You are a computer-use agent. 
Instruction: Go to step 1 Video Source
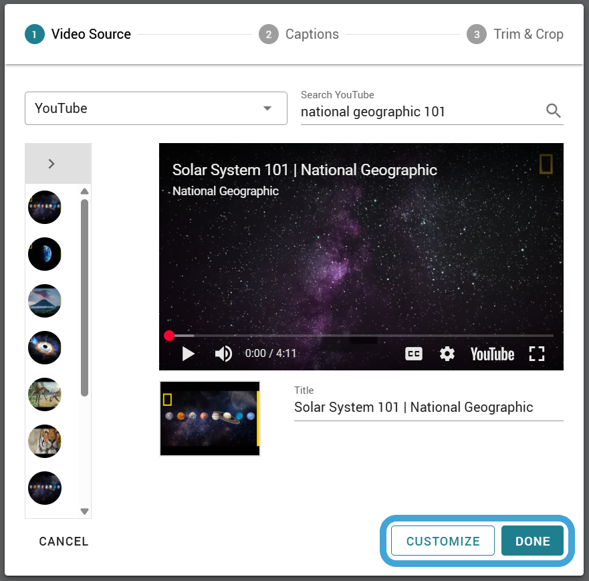click(x=78, y=34)
